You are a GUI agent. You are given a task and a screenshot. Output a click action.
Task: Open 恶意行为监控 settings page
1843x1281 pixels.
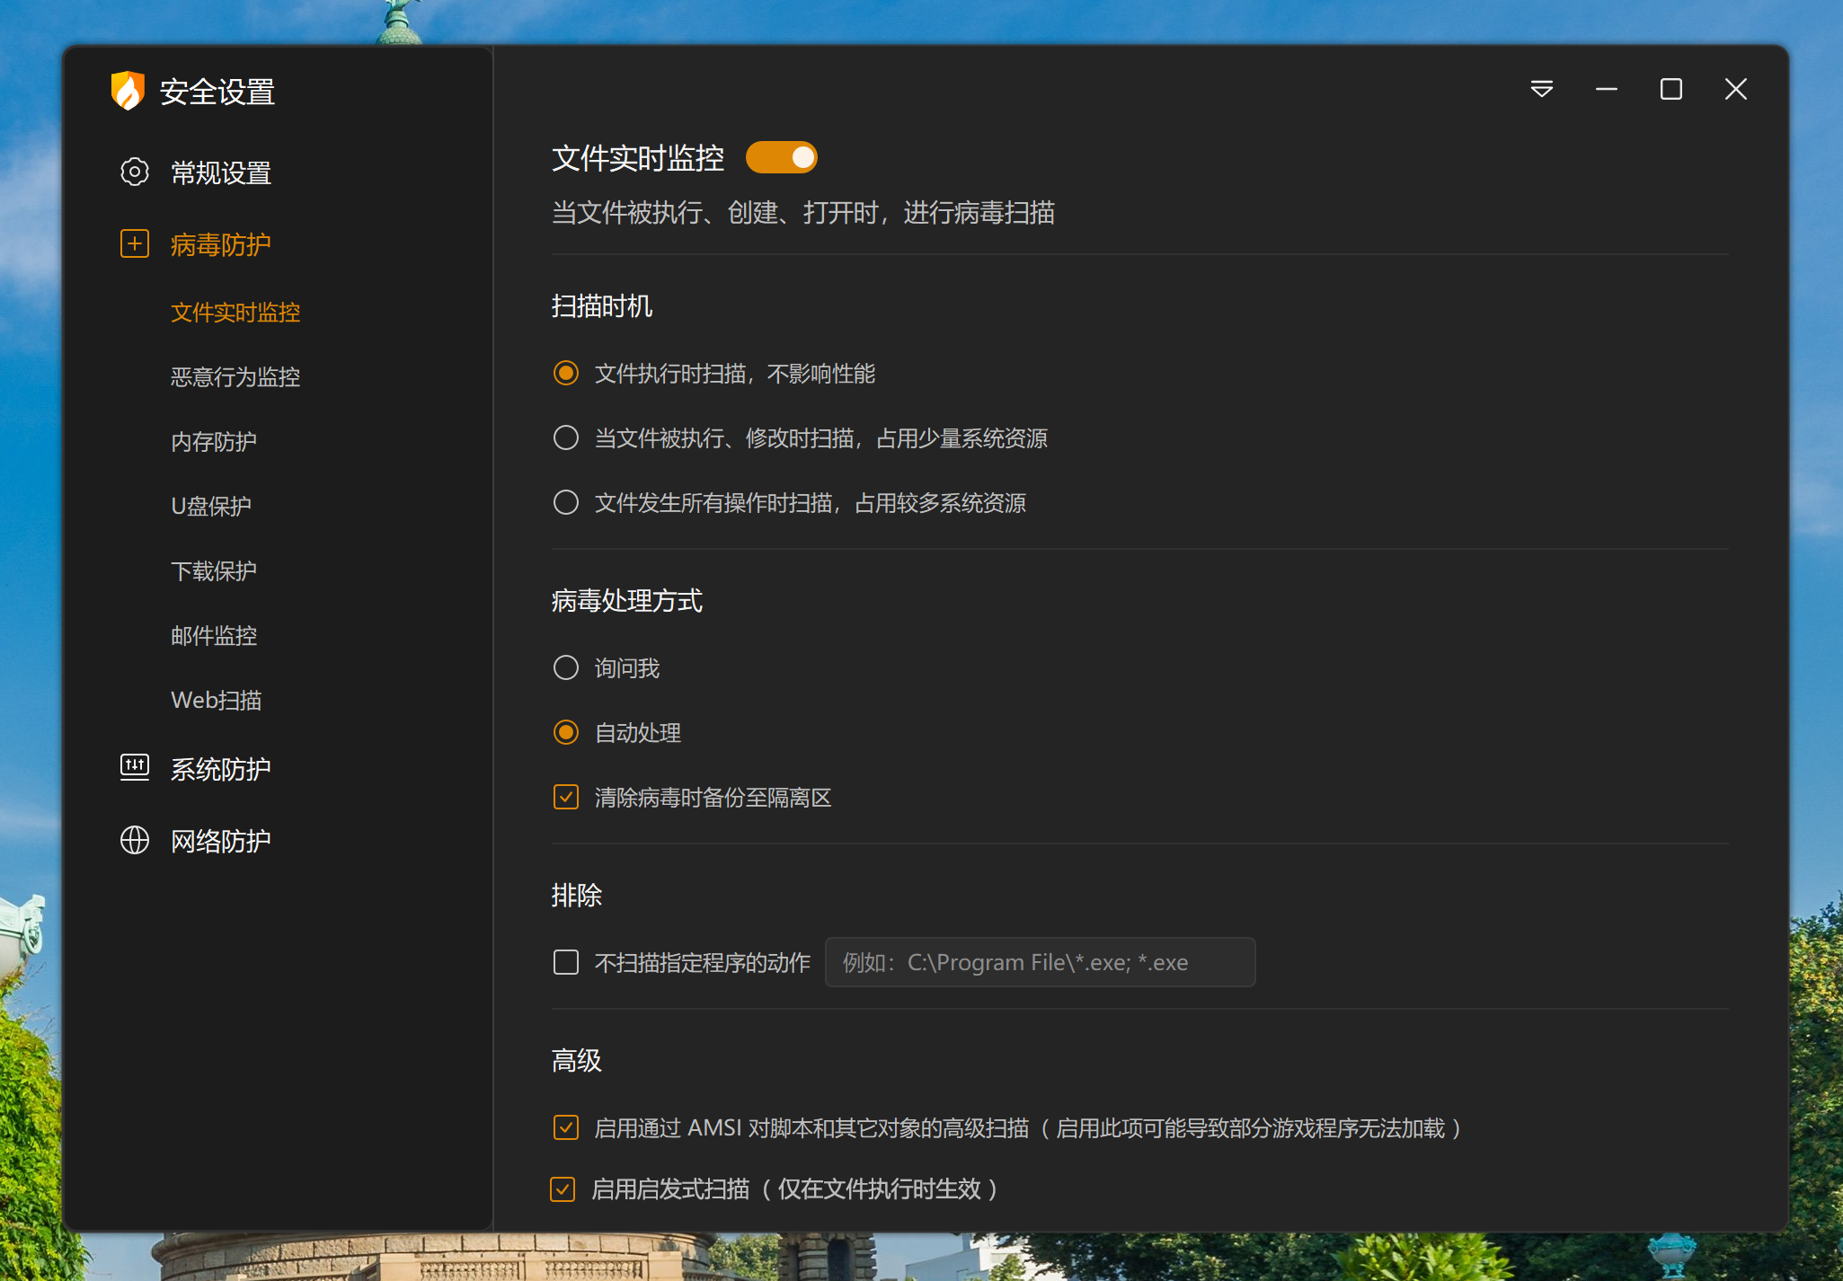click(x=235, y=377)
